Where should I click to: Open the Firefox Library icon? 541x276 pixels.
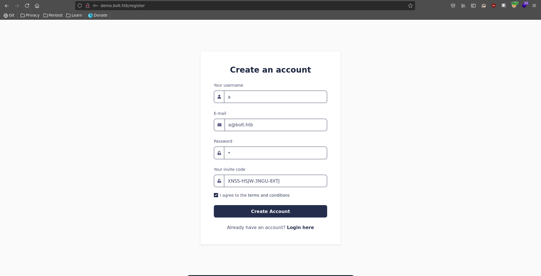click(x=463, y=6)
